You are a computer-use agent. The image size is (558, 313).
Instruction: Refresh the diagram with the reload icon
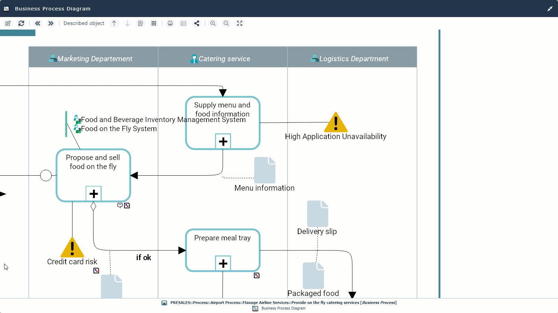(x=21, y=23)
